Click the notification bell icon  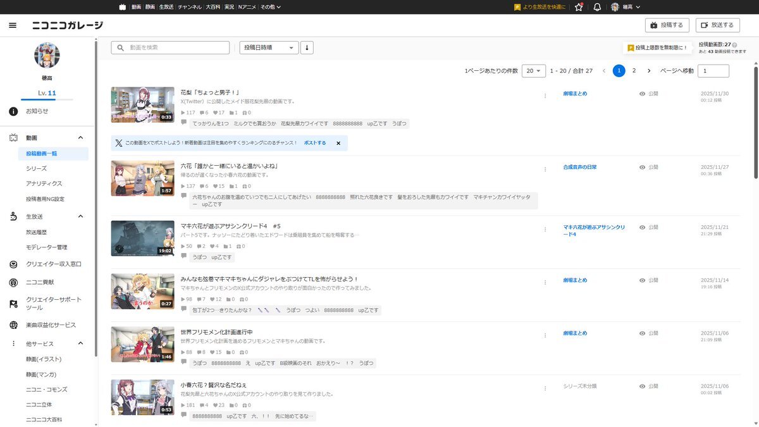click(597, 7)
